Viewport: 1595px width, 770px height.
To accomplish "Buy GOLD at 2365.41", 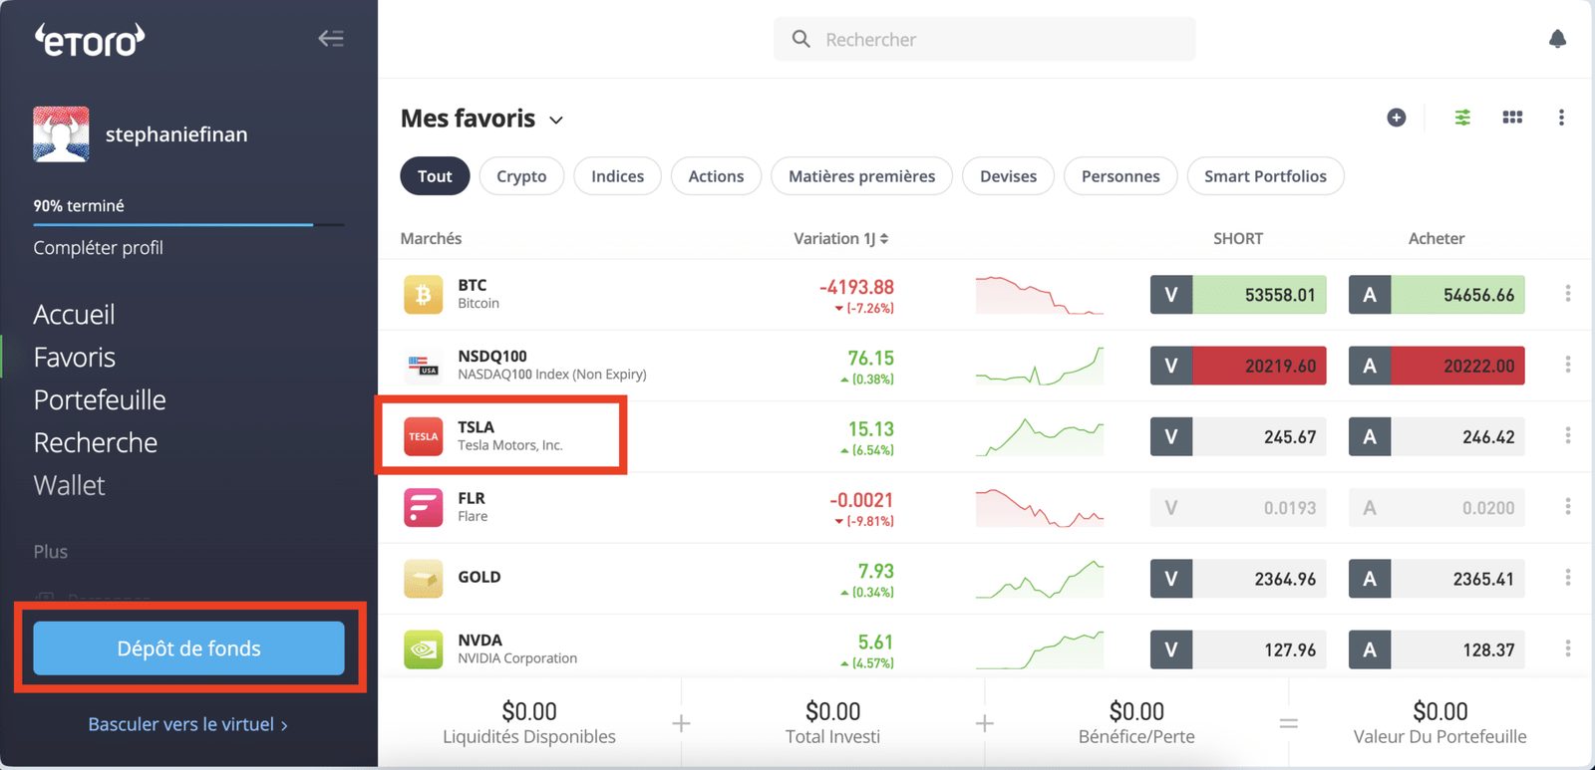I will point(1436,579).
